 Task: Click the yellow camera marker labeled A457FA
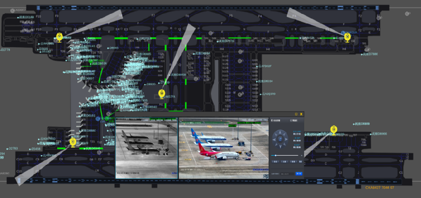coord(162,94)
